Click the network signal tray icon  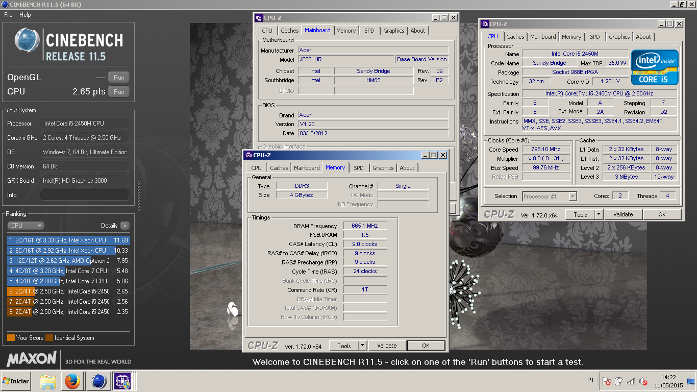631,381
